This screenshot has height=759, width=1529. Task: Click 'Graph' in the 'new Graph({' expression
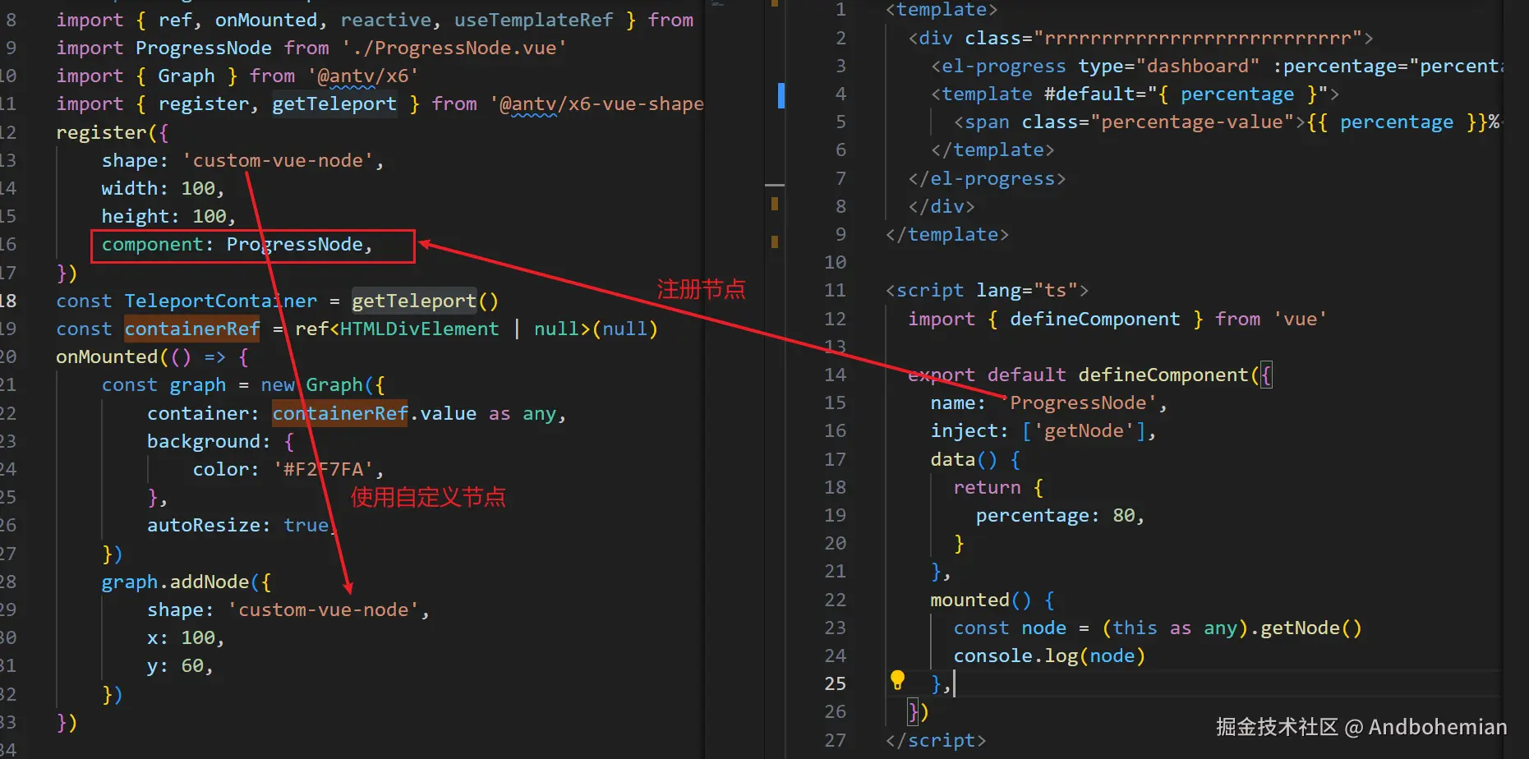(334, 384)
